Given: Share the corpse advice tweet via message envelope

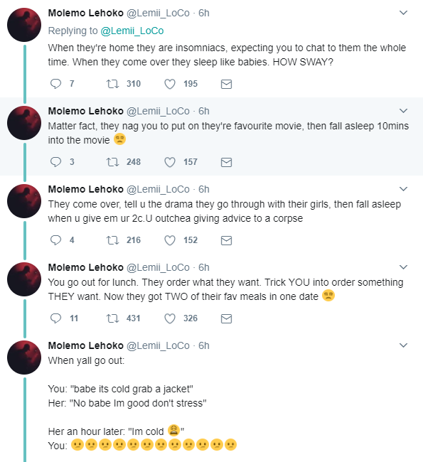Looking at the screenshot, I should pyautogui.click(x=226, y=240).
